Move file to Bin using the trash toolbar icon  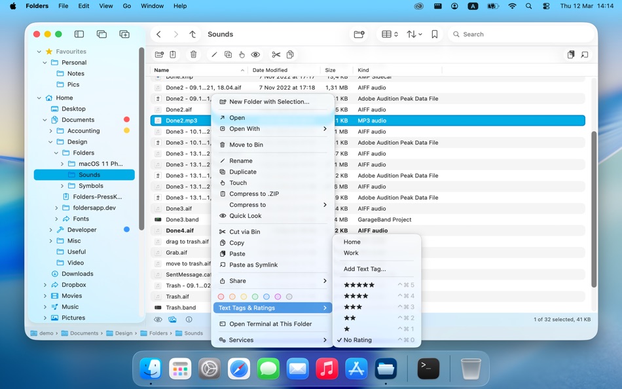[193, 54]
